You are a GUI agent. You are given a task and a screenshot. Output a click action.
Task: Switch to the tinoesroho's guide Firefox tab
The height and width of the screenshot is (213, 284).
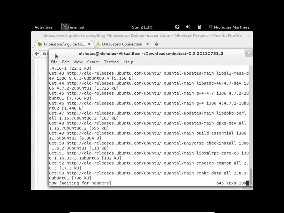64,44
